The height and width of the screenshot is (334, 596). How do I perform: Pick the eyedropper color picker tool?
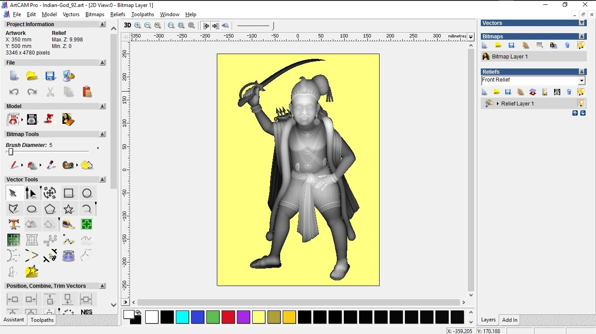pyautogui.click(x=51, y=165)
